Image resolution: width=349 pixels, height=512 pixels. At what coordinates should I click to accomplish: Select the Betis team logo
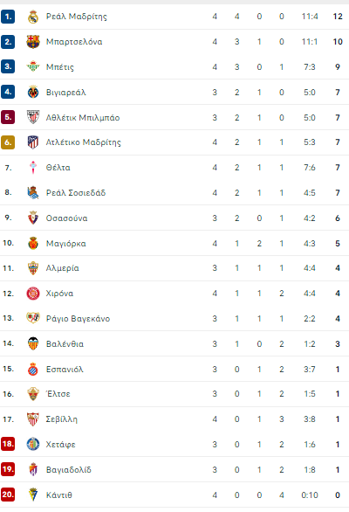33,67
